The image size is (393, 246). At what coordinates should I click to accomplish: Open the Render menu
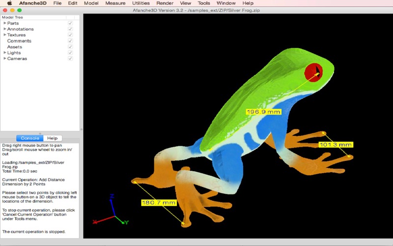tap(165, 3)
